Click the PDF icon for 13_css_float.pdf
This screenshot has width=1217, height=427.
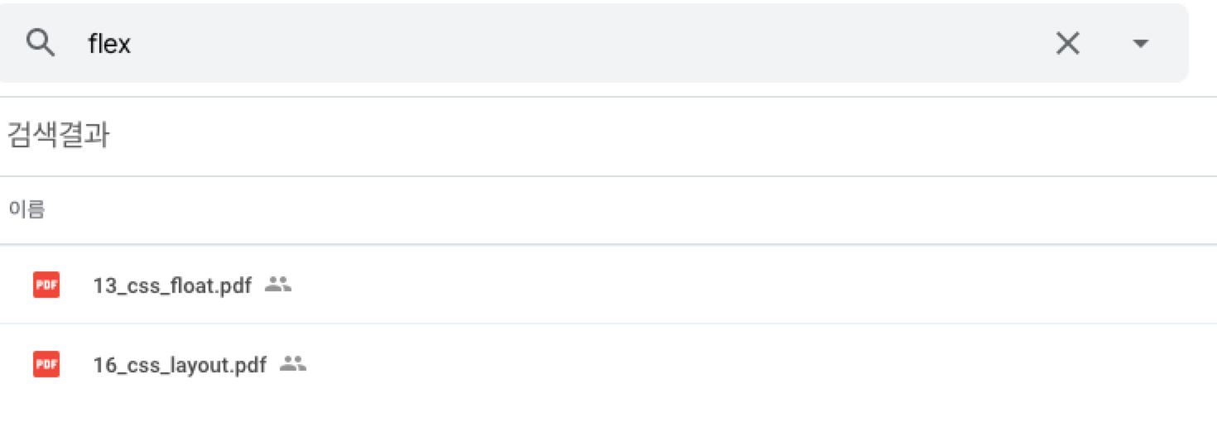point(46,285)
